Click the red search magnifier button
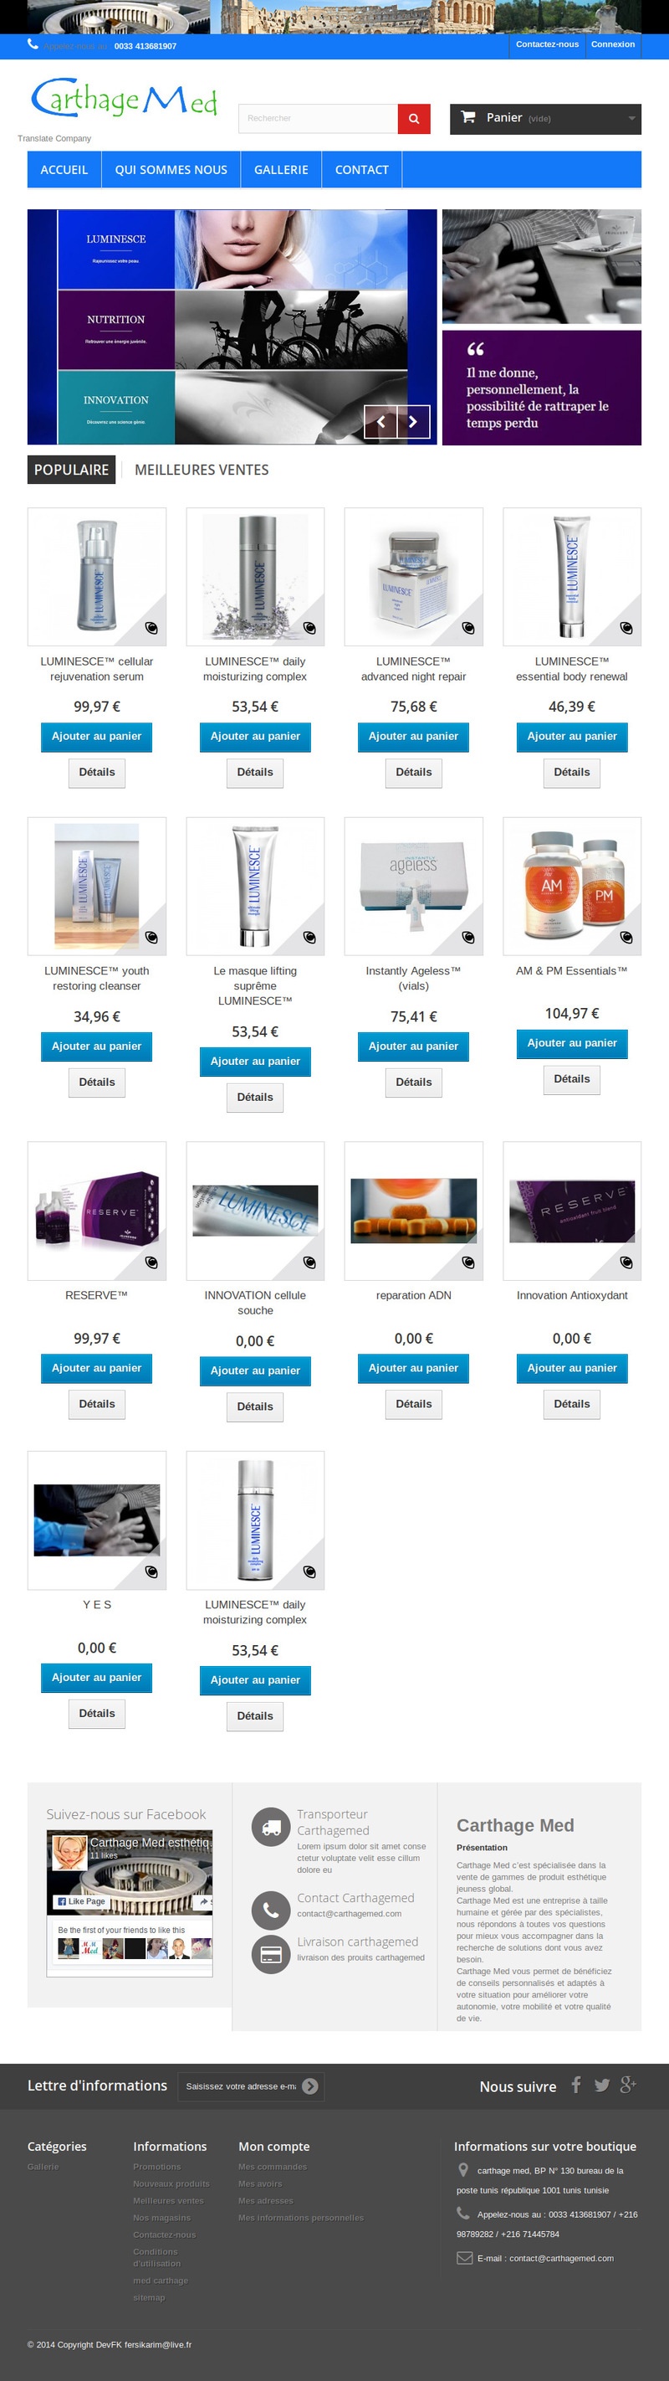 413,118
